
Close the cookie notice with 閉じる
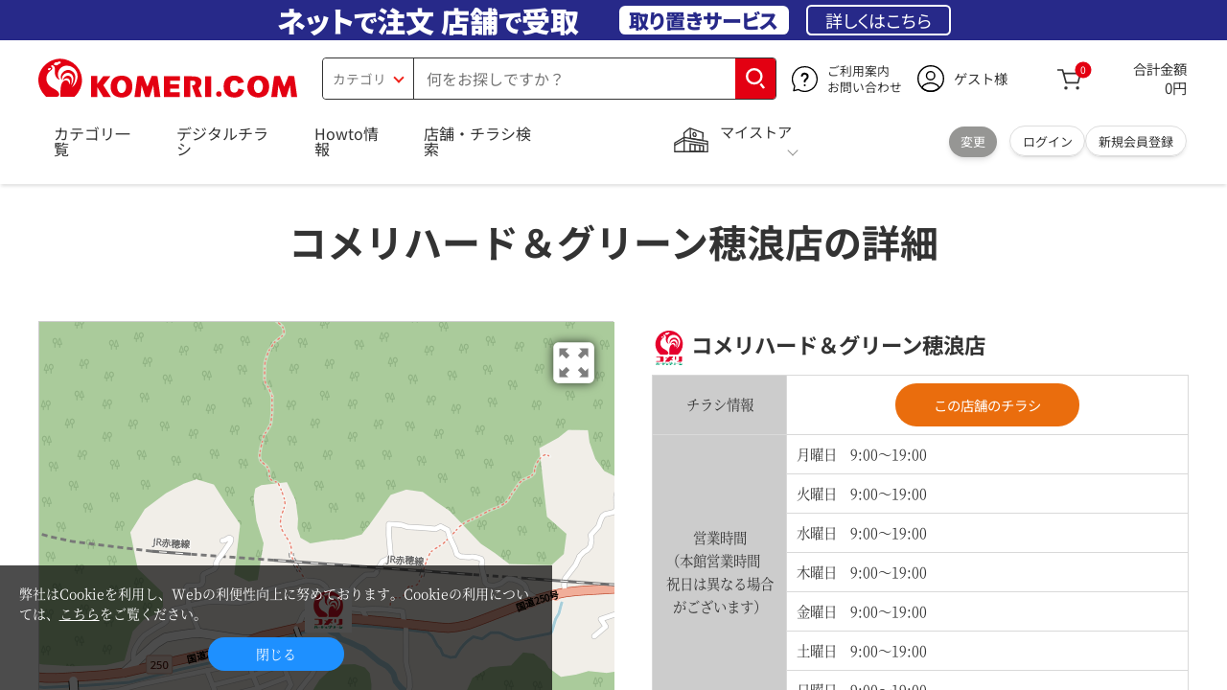point(276,654)
